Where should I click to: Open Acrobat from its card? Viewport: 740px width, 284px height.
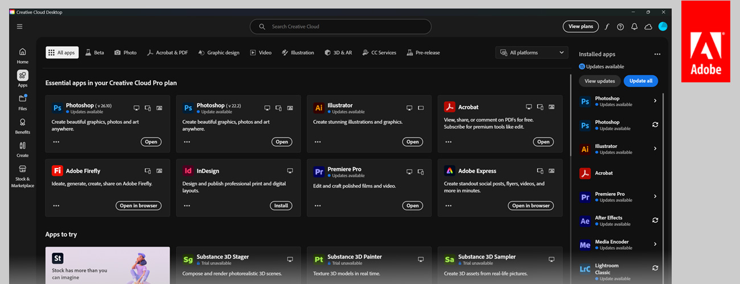pyautogui.click(x=544, y=142)
